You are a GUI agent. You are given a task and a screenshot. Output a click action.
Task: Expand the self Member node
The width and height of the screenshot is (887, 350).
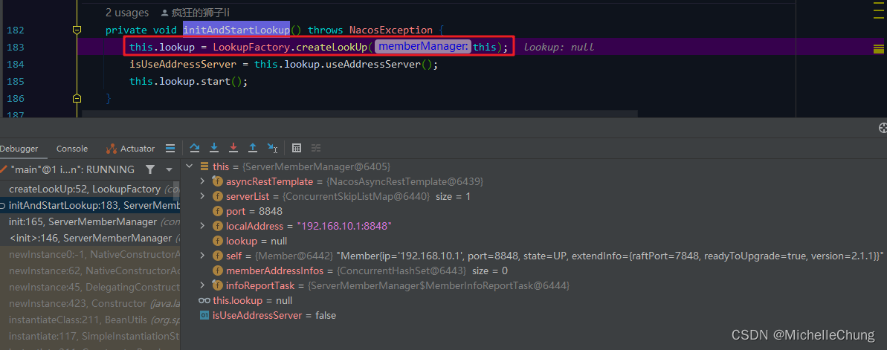click(203, 256)
